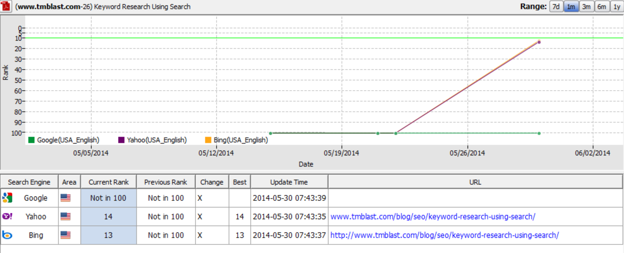
Task: Click the Bing name in table
Action: coord(36,235)
